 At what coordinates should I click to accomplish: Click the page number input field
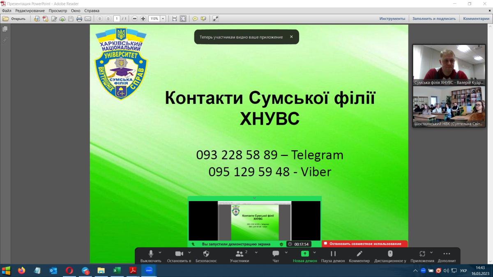pos(117,18)
